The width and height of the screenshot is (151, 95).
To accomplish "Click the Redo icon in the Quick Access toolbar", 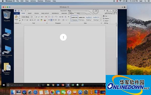I will pyautogui.click(x=25, y=10).
